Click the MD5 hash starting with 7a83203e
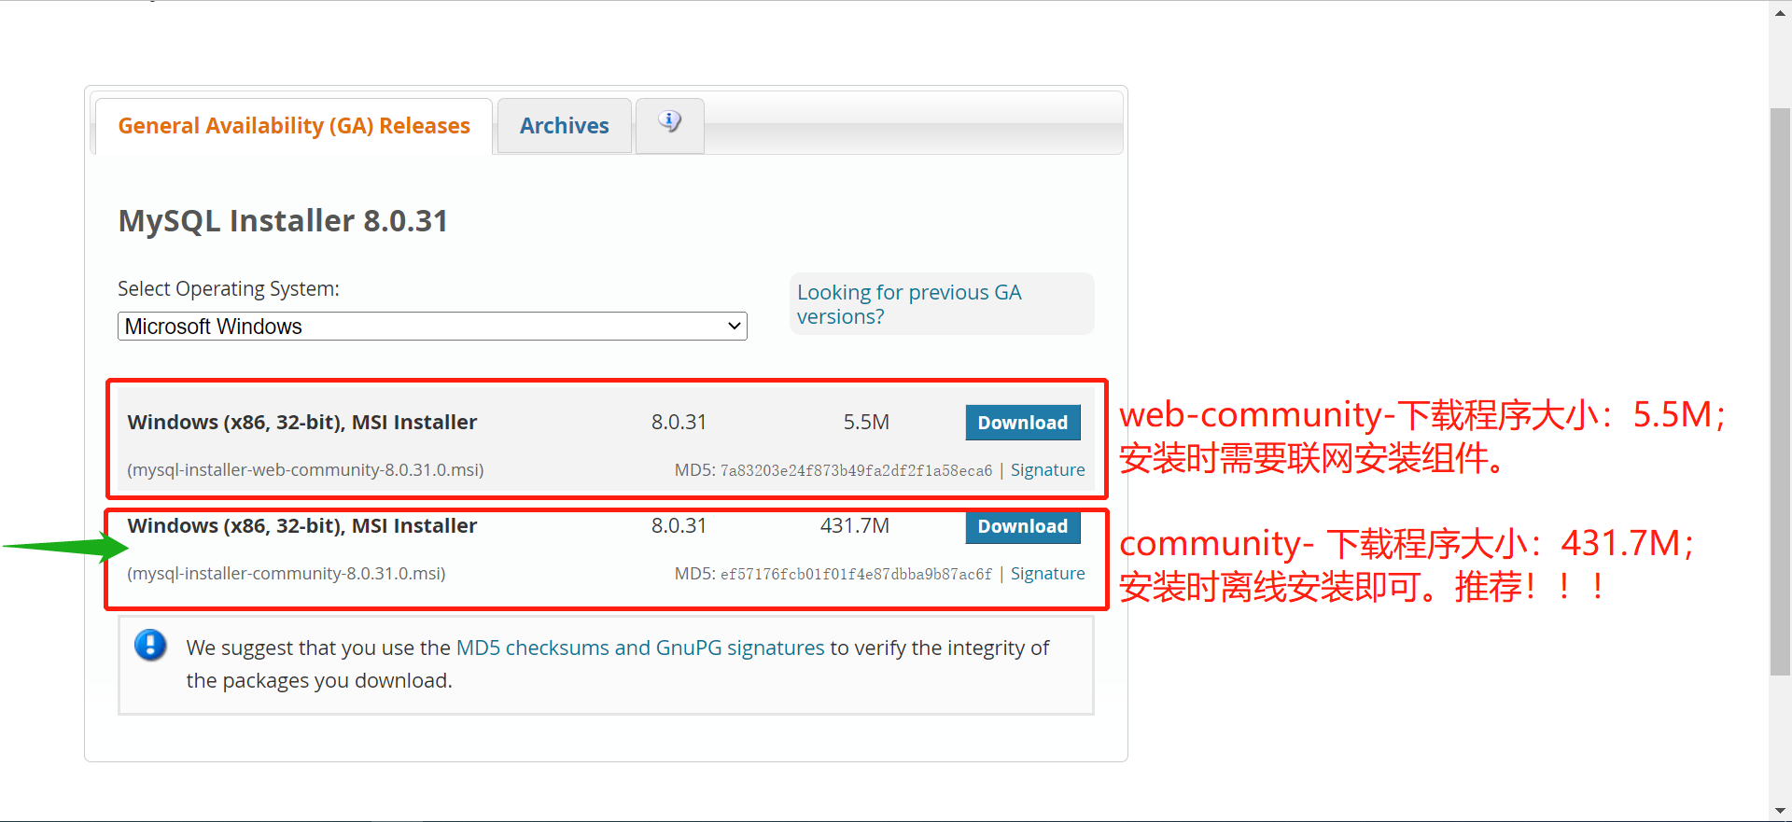This screenshot has height=822, width=1792. (x=856, y=471)
